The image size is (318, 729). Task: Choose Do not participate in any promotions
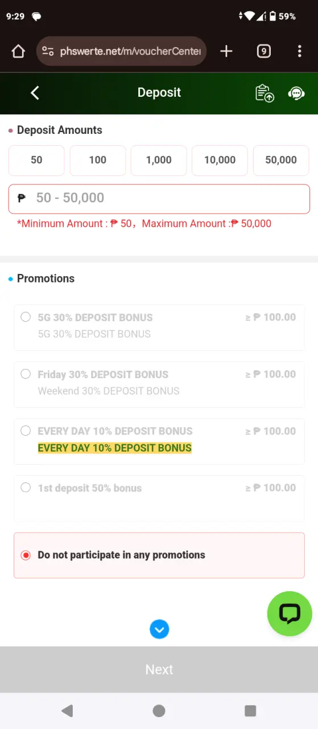click(159, 555)
